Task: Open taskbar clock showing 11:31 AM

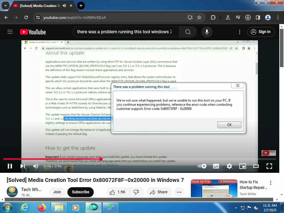Action: click(x=270, y=207)
